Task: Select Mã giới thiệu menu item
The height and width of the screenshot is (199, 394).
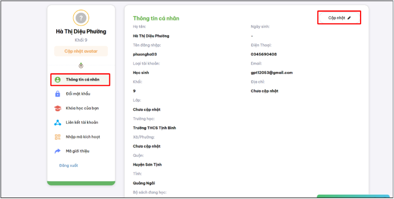Action: [77, 151]
